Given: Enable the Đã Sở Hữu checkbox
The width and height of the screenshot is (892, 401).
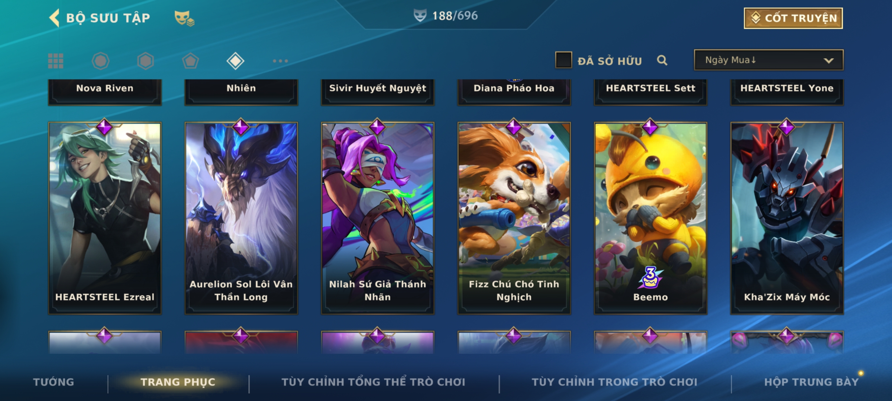Looking at the screenshot, I should pos(563,60).
